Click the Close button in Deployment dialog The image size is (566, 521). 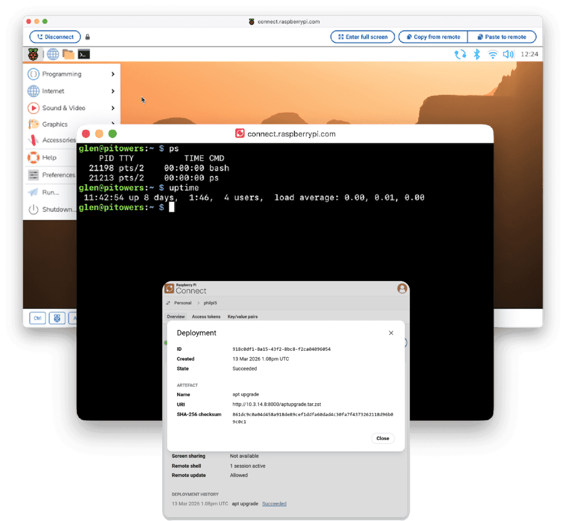tap(383, 439)
